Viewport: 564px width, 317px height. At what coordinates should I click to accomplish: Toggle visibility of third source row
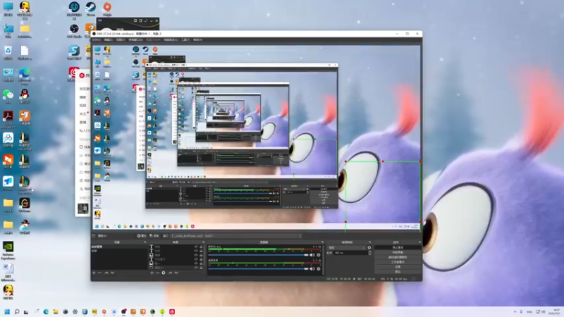pos(196,255)
